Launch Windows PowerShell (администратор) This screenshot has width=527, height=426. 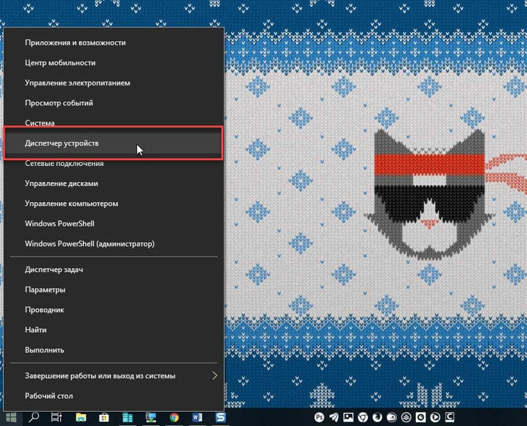click(x=90, y=243)
